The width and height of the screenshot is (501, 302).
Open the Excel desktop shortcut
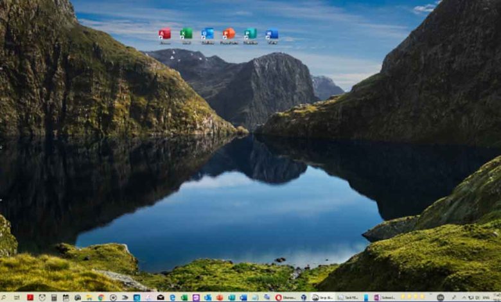pos(186,35)
